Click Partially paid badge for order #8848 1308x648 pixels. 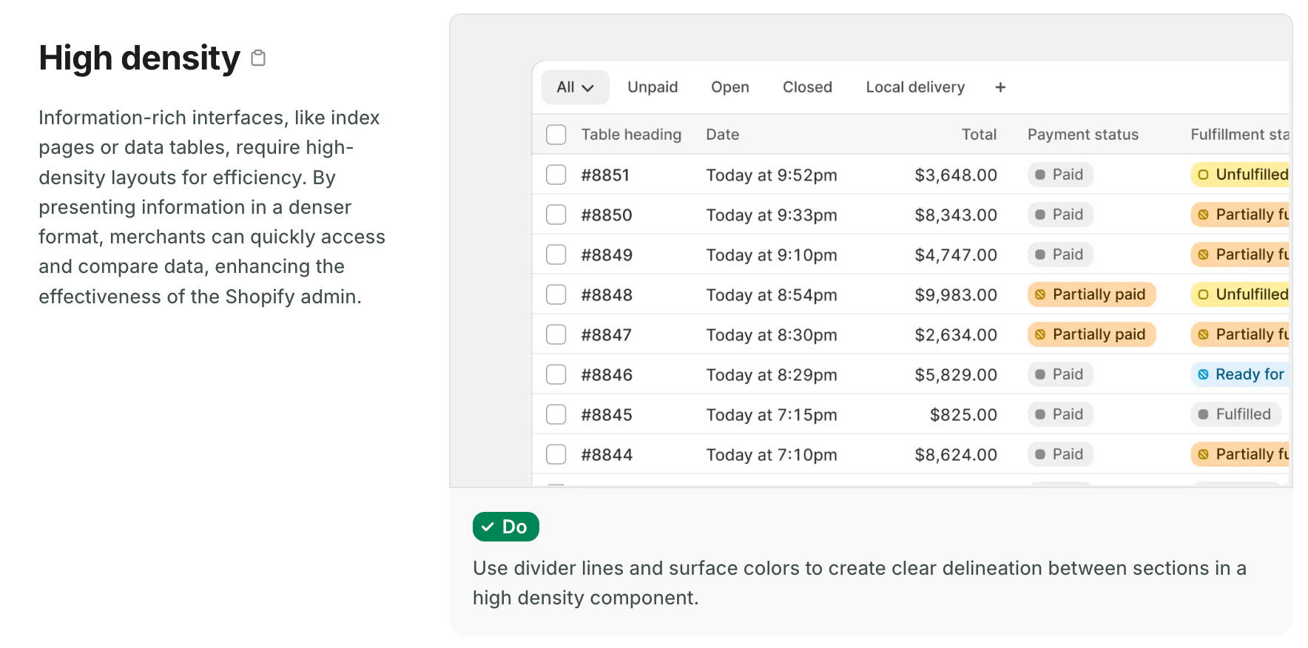pyautogui.click(x=1091, y=294)
